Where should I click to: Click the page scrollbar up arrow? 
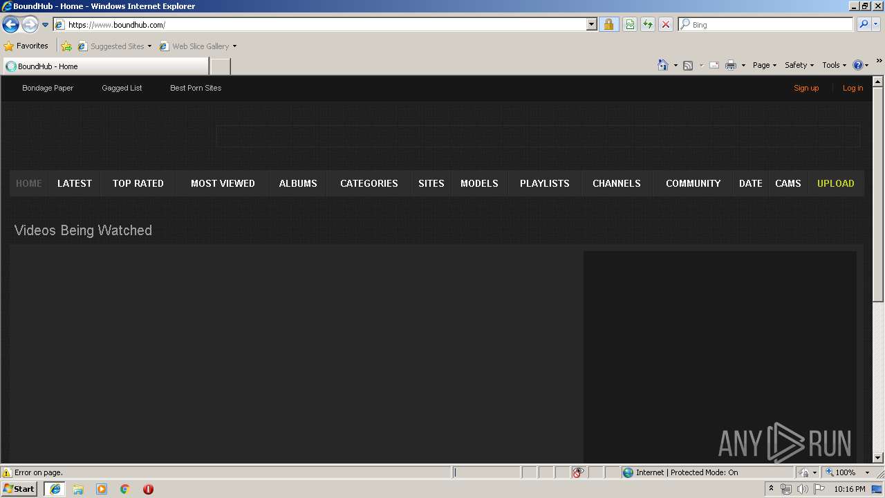tap(878, 82)
